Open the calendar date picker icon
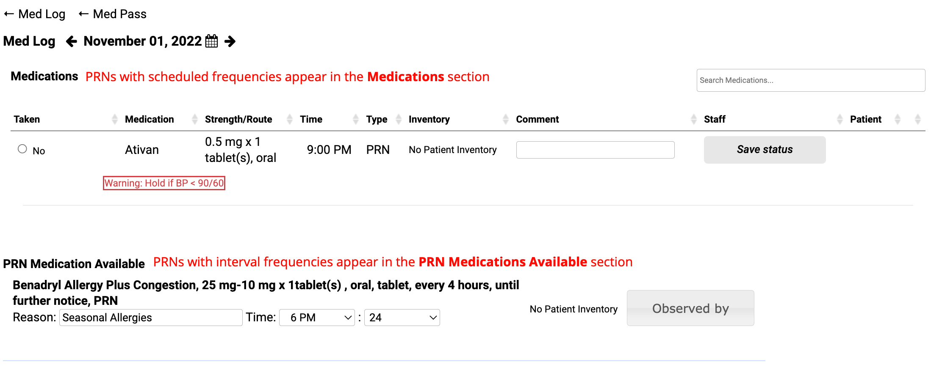 tap(211, 41)
